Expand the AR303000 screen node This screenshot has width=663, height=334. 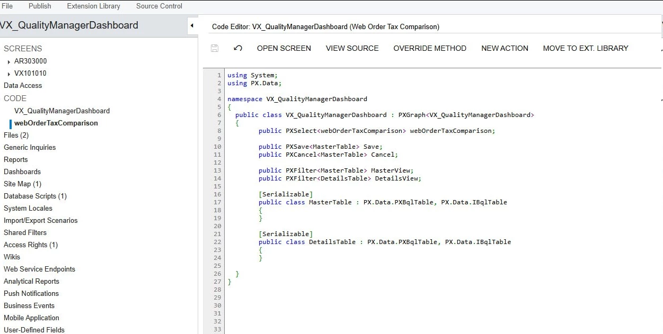(x=8, y=61)
